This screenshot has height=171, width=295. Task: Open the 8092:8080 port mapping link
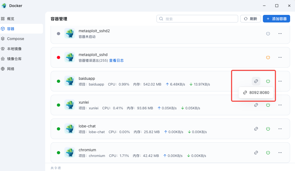pyautogui.click(x=256, y=93)
